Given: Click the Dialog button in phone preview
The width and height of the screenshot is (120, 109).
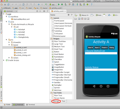Looking at the screenshot, I should tap(112, 47).
